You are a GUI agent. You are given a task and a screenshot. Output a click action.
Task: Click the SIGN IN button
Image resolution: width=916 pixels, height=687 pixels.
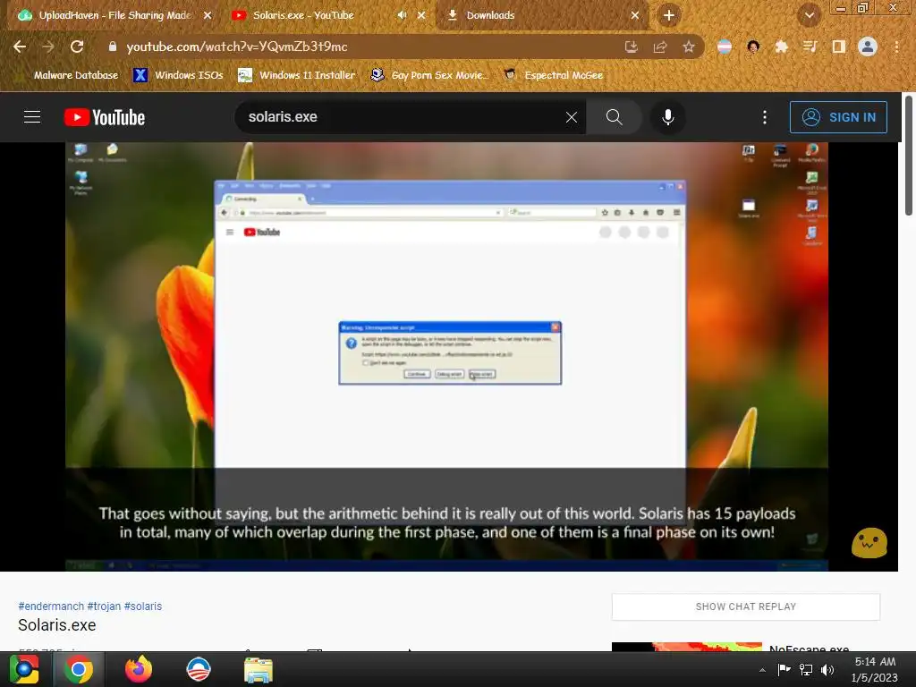838,117
